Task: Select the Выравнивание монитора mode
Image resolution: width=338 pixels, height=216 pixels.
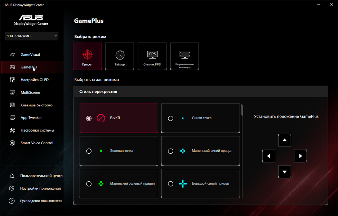Action: 184,56
